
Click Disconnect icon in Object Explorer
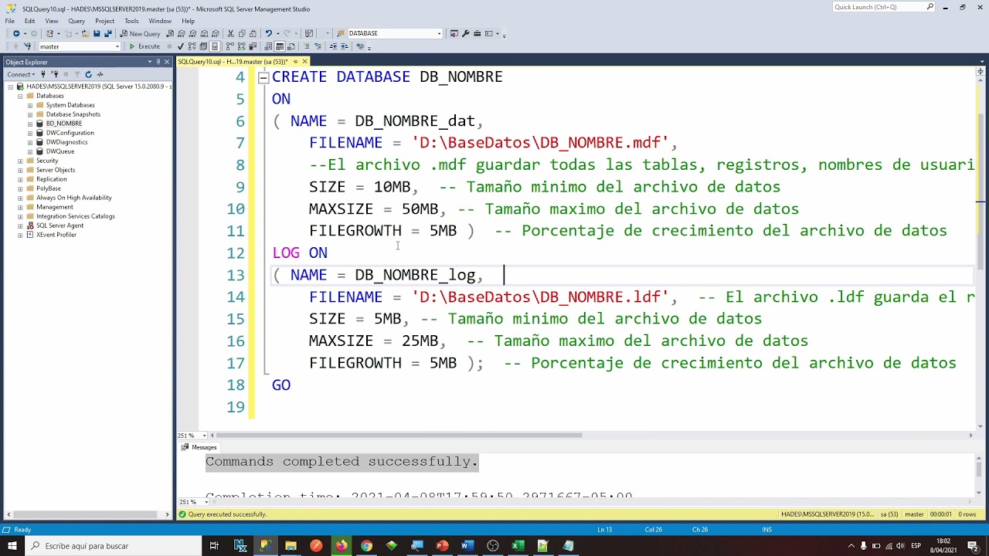[54, 75]
